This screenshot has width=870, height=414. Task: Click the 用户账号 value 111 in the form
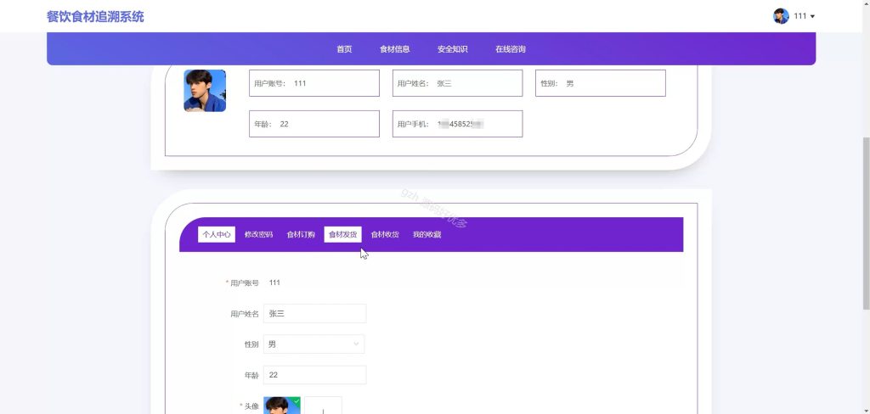tap(274, 283)
